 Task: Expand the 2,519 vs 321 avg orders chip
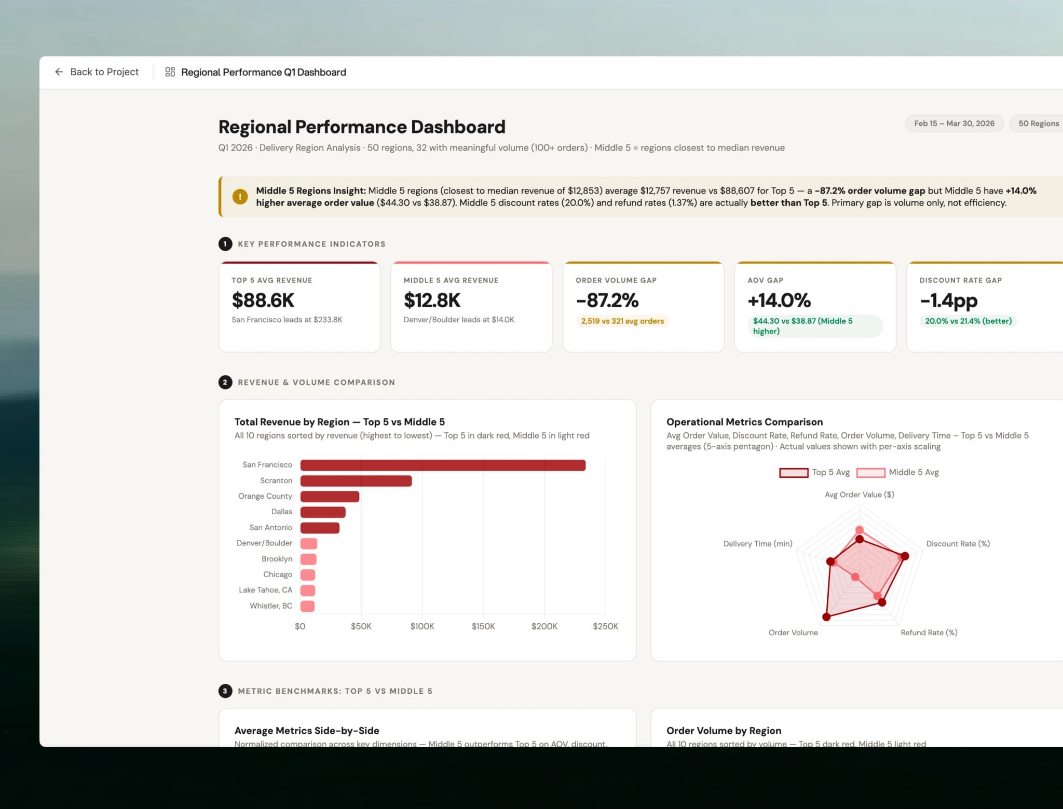[x=622, y=321]
